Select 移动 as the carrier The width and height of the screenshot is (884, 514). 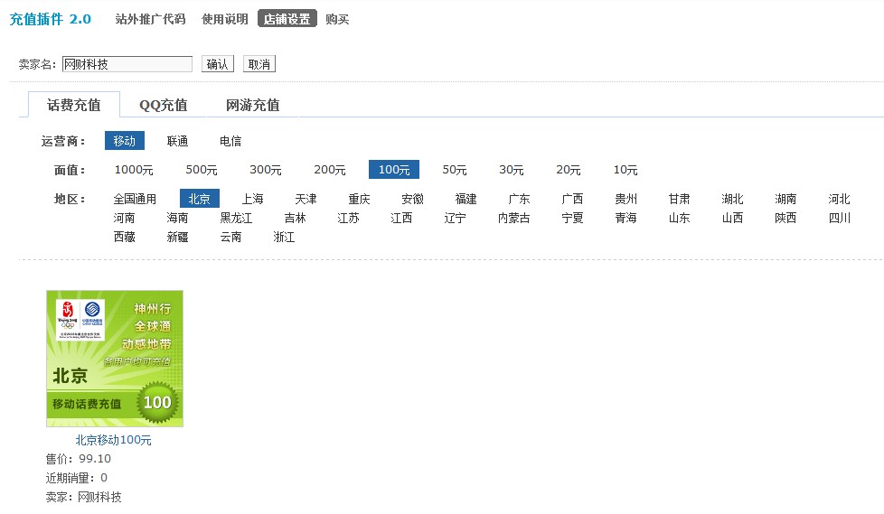125,141
